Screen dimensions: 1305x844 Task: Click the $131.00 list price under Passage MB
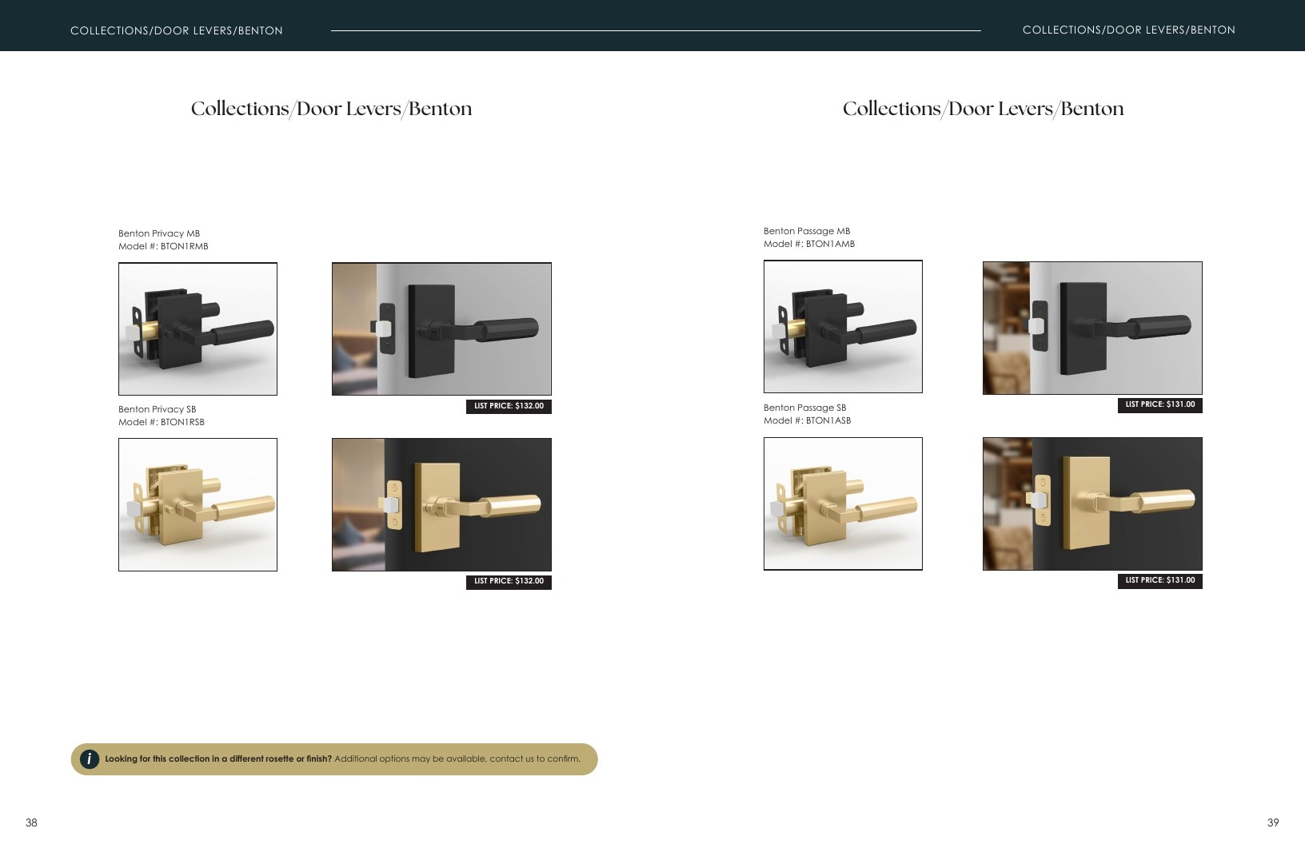[1159, 404]
